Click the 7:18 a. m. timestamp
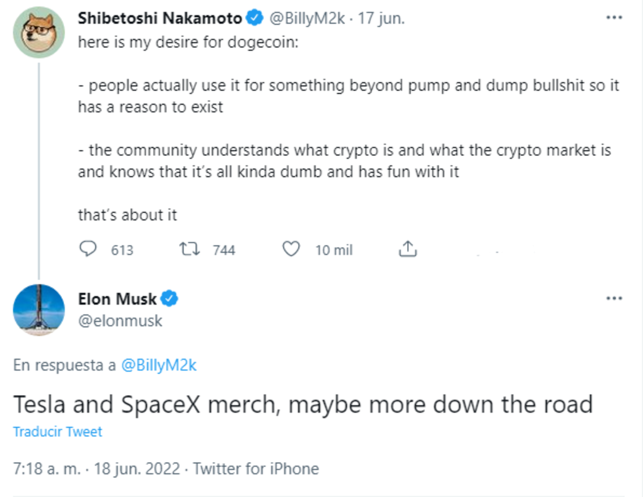The width and height of the screenshot is (643, 497). pos(47,469)
